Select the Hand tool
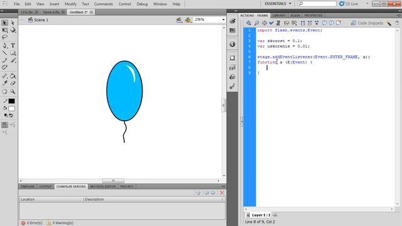Screen dimensions: 402x226 tap(4, 92)
